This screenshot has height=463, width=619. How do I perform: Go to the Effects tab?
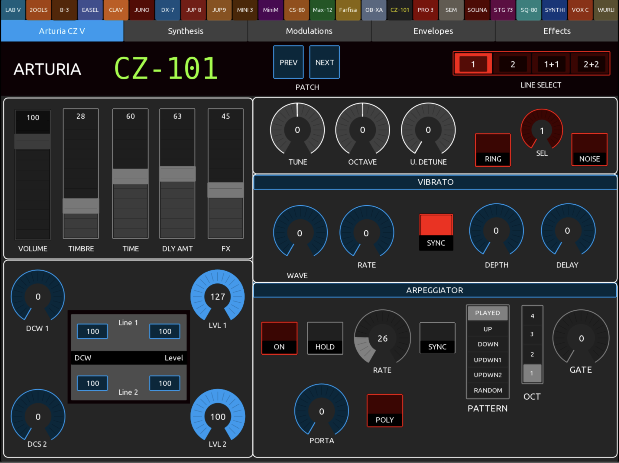557,31
